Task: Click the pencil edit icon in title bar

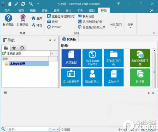Action: click(x=16, y=4)
